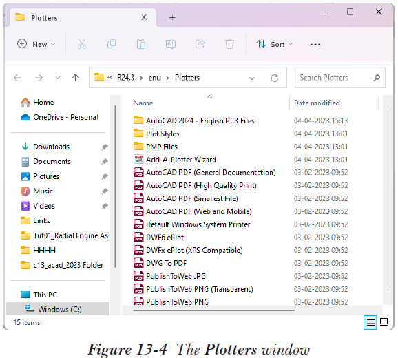398x358 pixels.
Task: Open c13_acad_2023 Folder in sidebar
Action: [62, 265]
